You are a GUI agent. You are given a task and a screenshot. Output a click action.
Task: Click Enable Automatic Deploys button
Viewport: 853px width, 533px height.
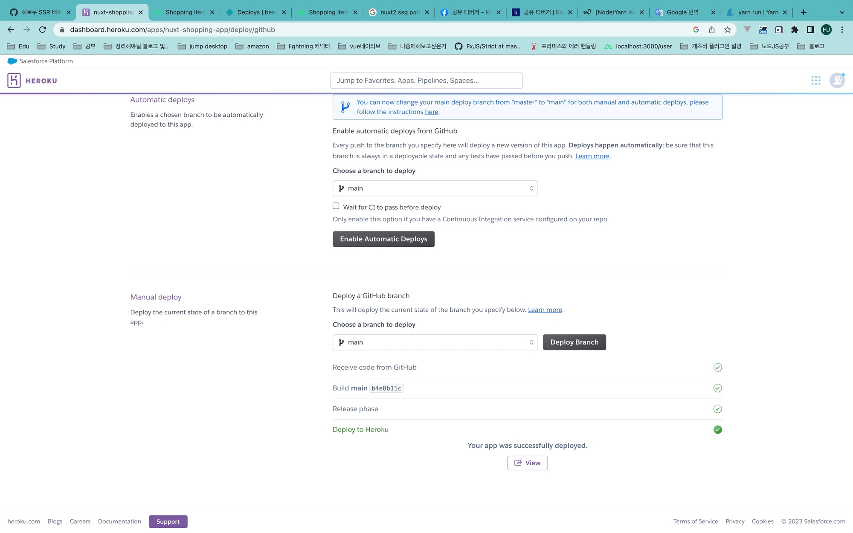click(383, 239)
